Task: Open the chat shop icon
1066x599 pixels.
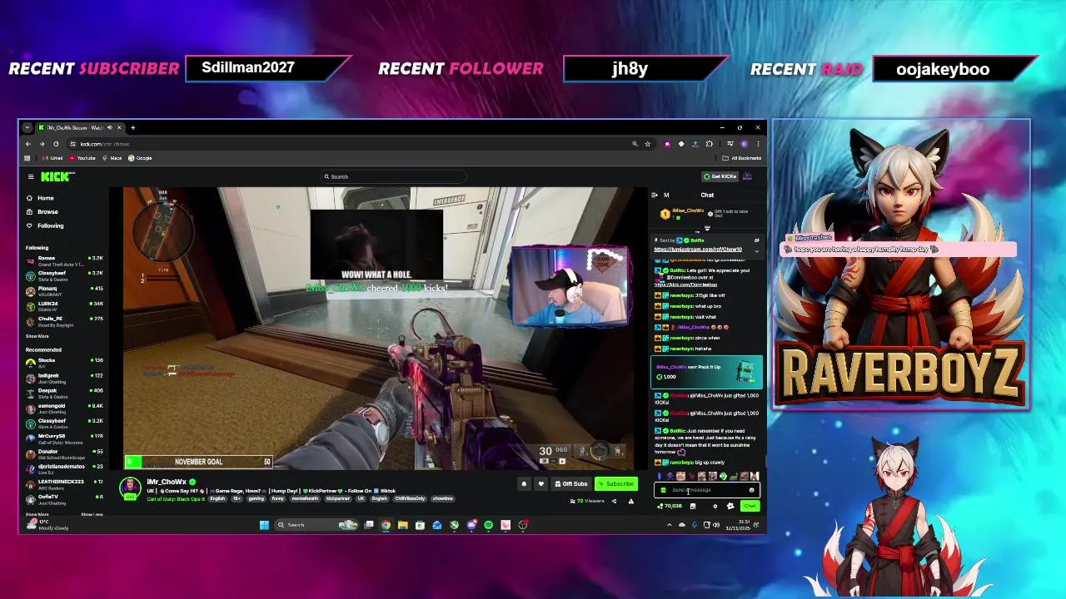Action: [693, 506]
